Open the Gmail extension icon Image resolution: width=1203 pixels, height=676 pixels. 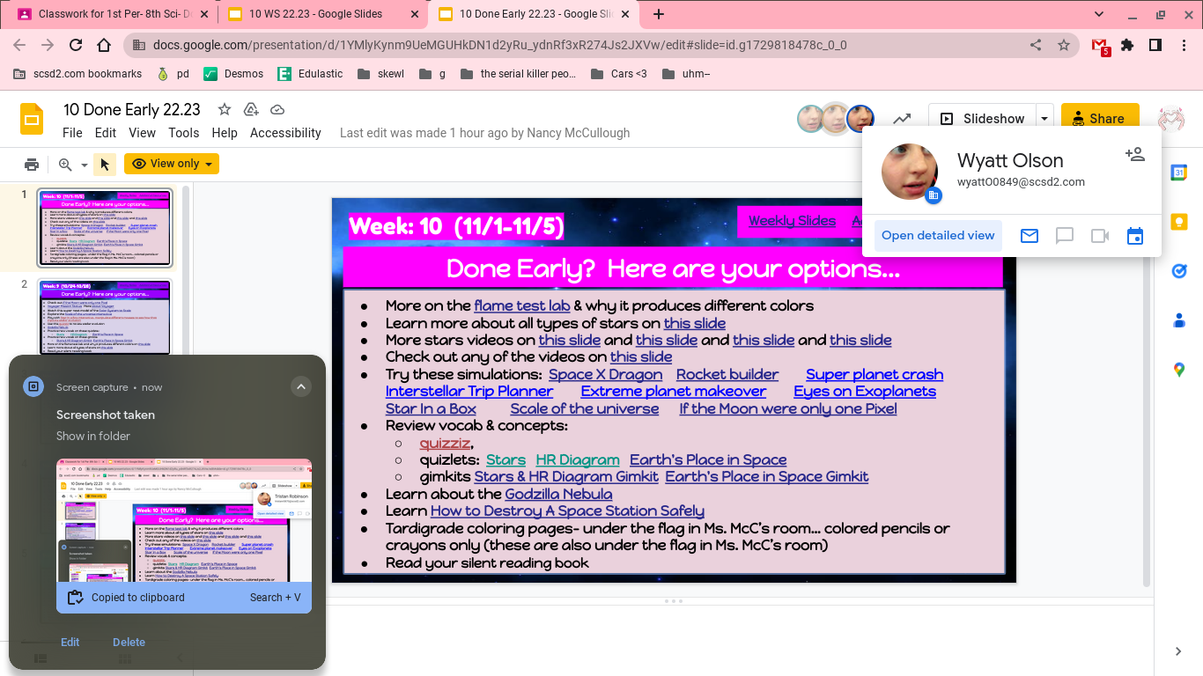[1100, 46]
